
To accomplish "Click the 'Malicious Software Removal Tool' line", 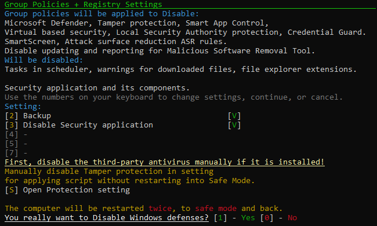I will click(159, 51).
